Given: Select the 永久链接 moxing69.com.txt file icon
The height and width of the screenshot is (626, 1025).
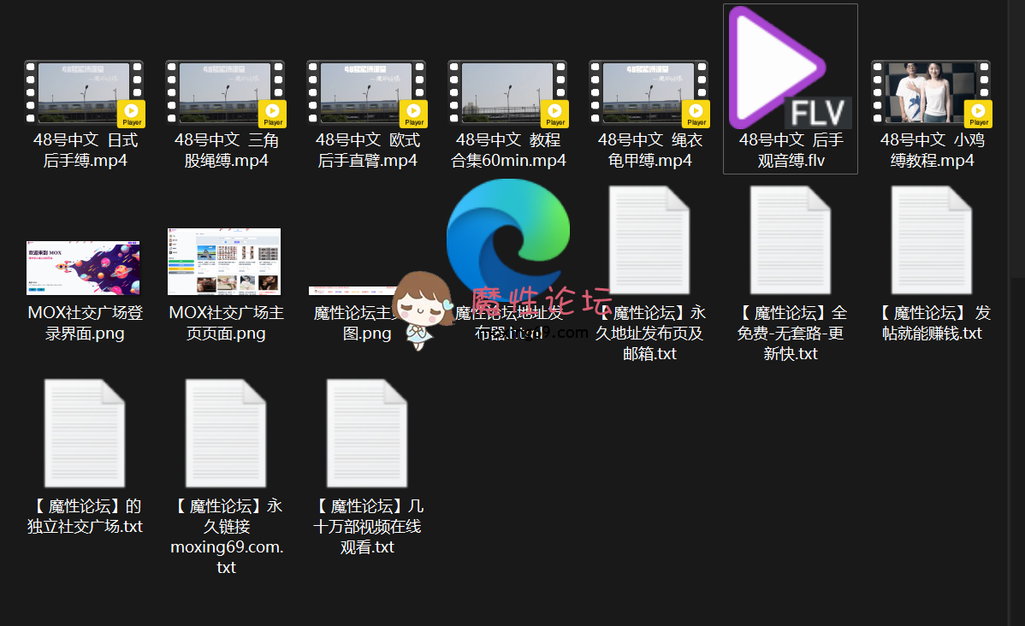Looking at the screenshot, I should tap(225, 434).
